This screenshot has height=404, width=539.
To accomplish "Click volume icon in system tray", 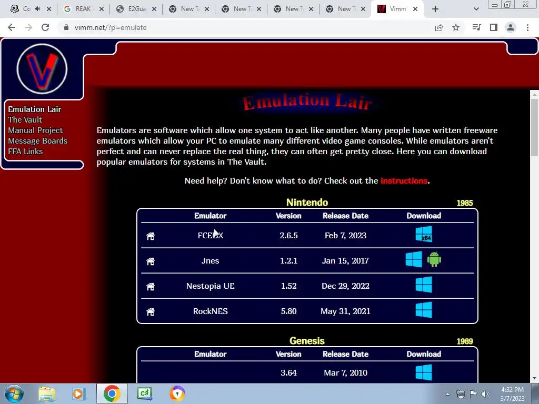I will click(486, 394).
